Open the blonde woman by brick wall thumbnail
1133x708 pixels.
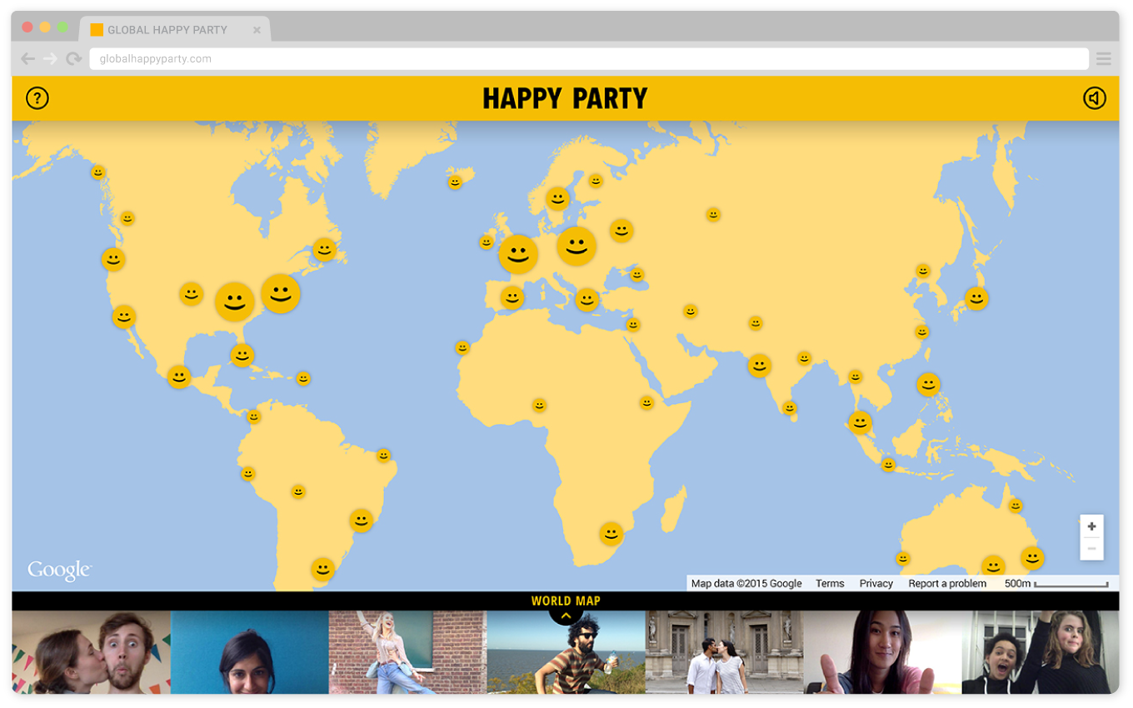(x=407, y=652)
